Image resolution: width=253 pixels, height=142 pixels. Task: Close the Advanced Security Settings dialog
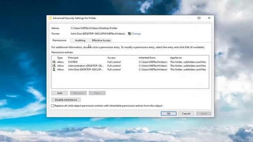point(209,18)
